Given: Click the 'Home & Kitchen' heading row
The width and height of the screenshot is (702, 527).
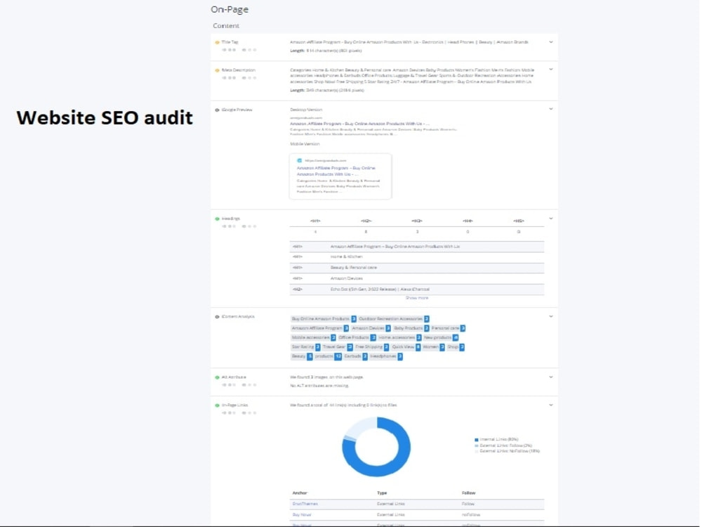Looking at the screenshot, I should [x=418, y=257].
